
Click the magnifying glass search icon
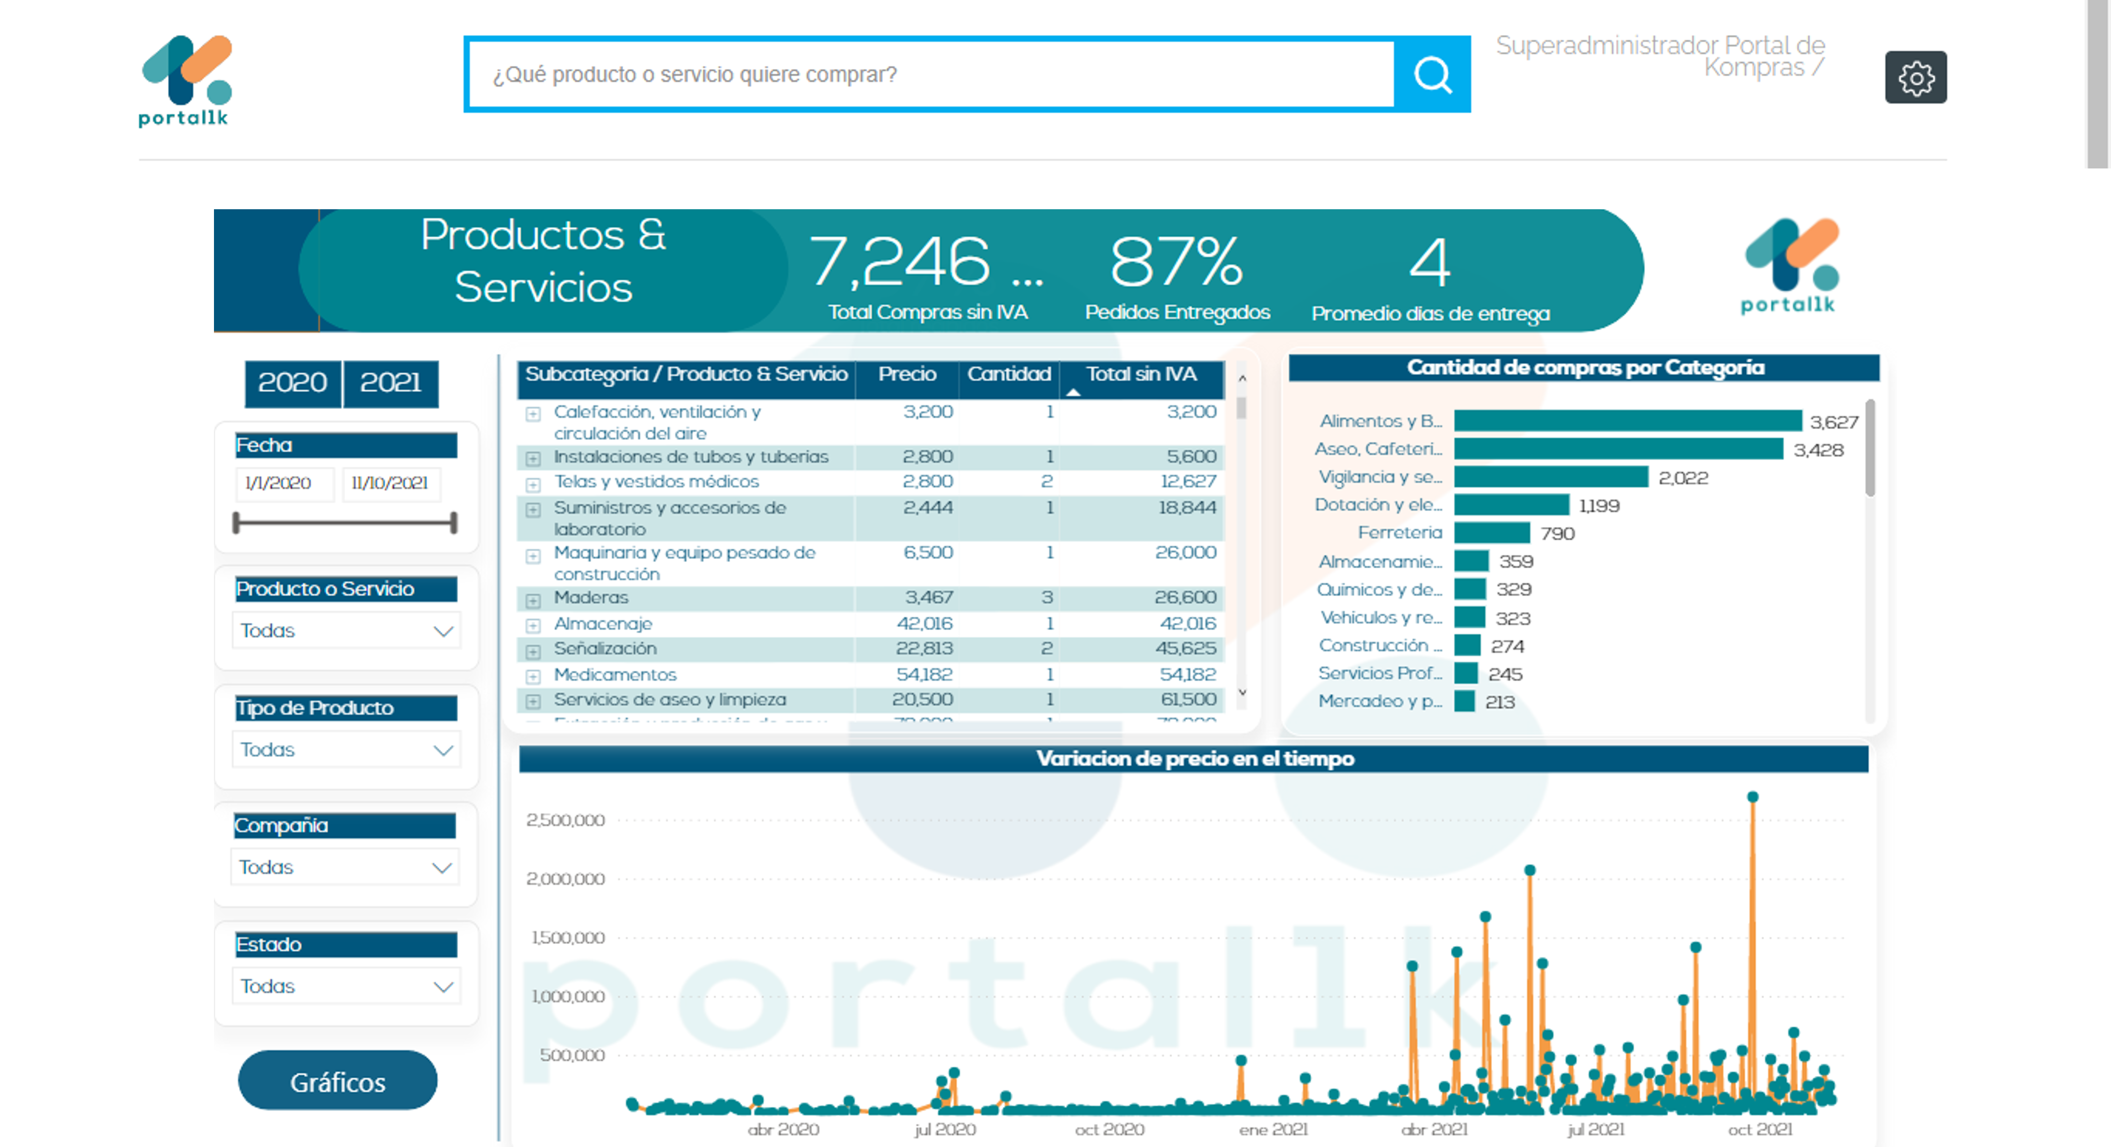tap(1432, 74)
